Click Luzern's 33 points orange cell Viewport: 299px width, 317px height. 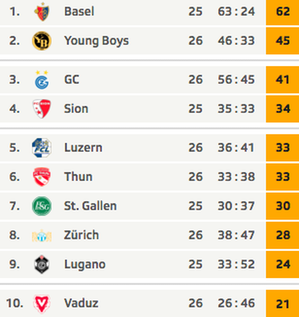283,148
